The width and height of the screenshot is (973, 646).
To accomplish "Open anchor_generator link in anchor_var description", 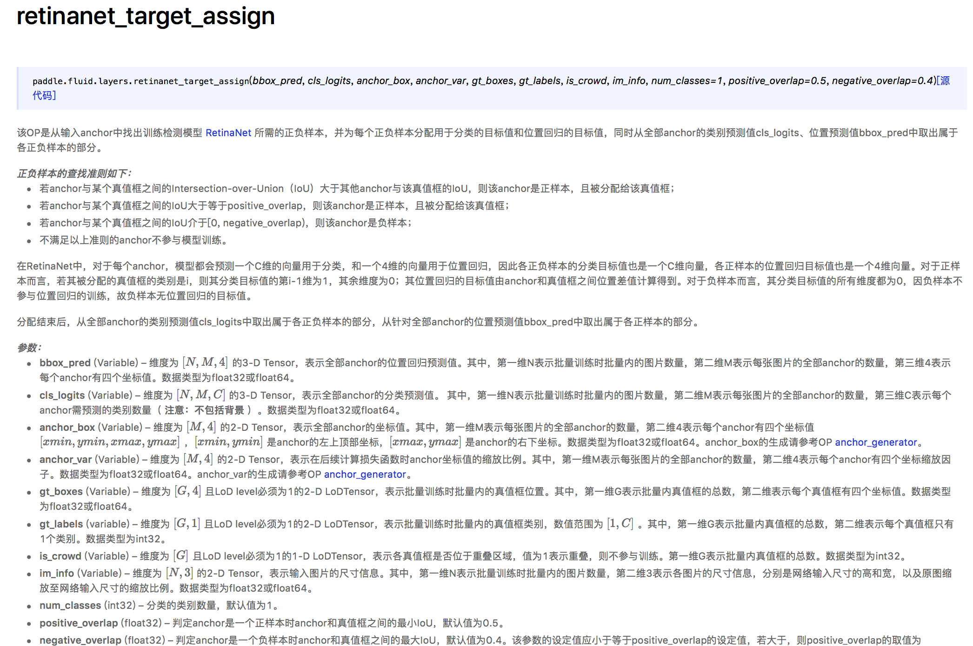I will 365,475.
